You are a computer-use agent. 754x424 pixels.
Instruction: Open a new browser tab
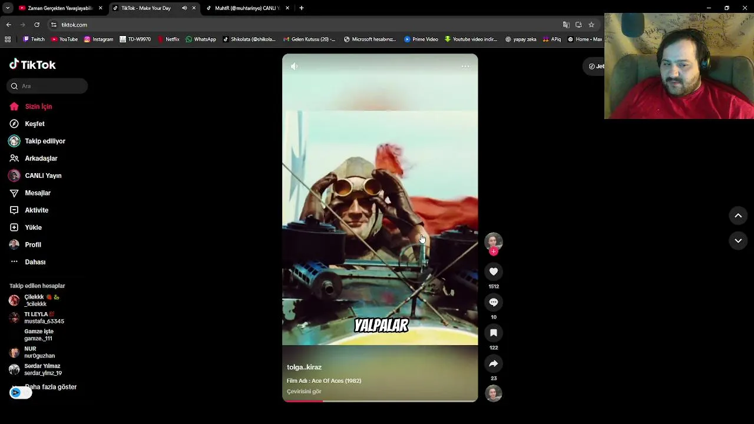(x=302, y=8)
